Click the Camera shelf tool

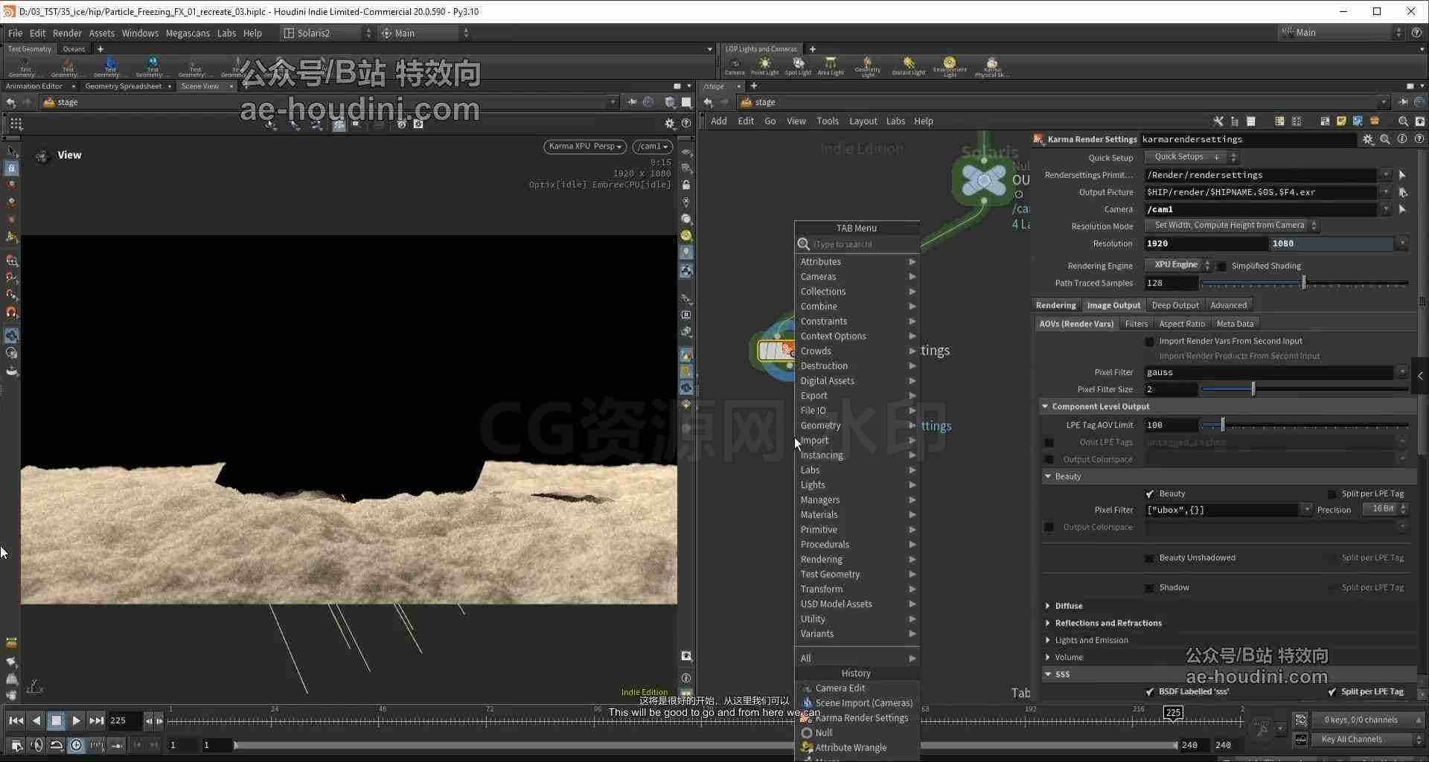[x=735, y=65]
